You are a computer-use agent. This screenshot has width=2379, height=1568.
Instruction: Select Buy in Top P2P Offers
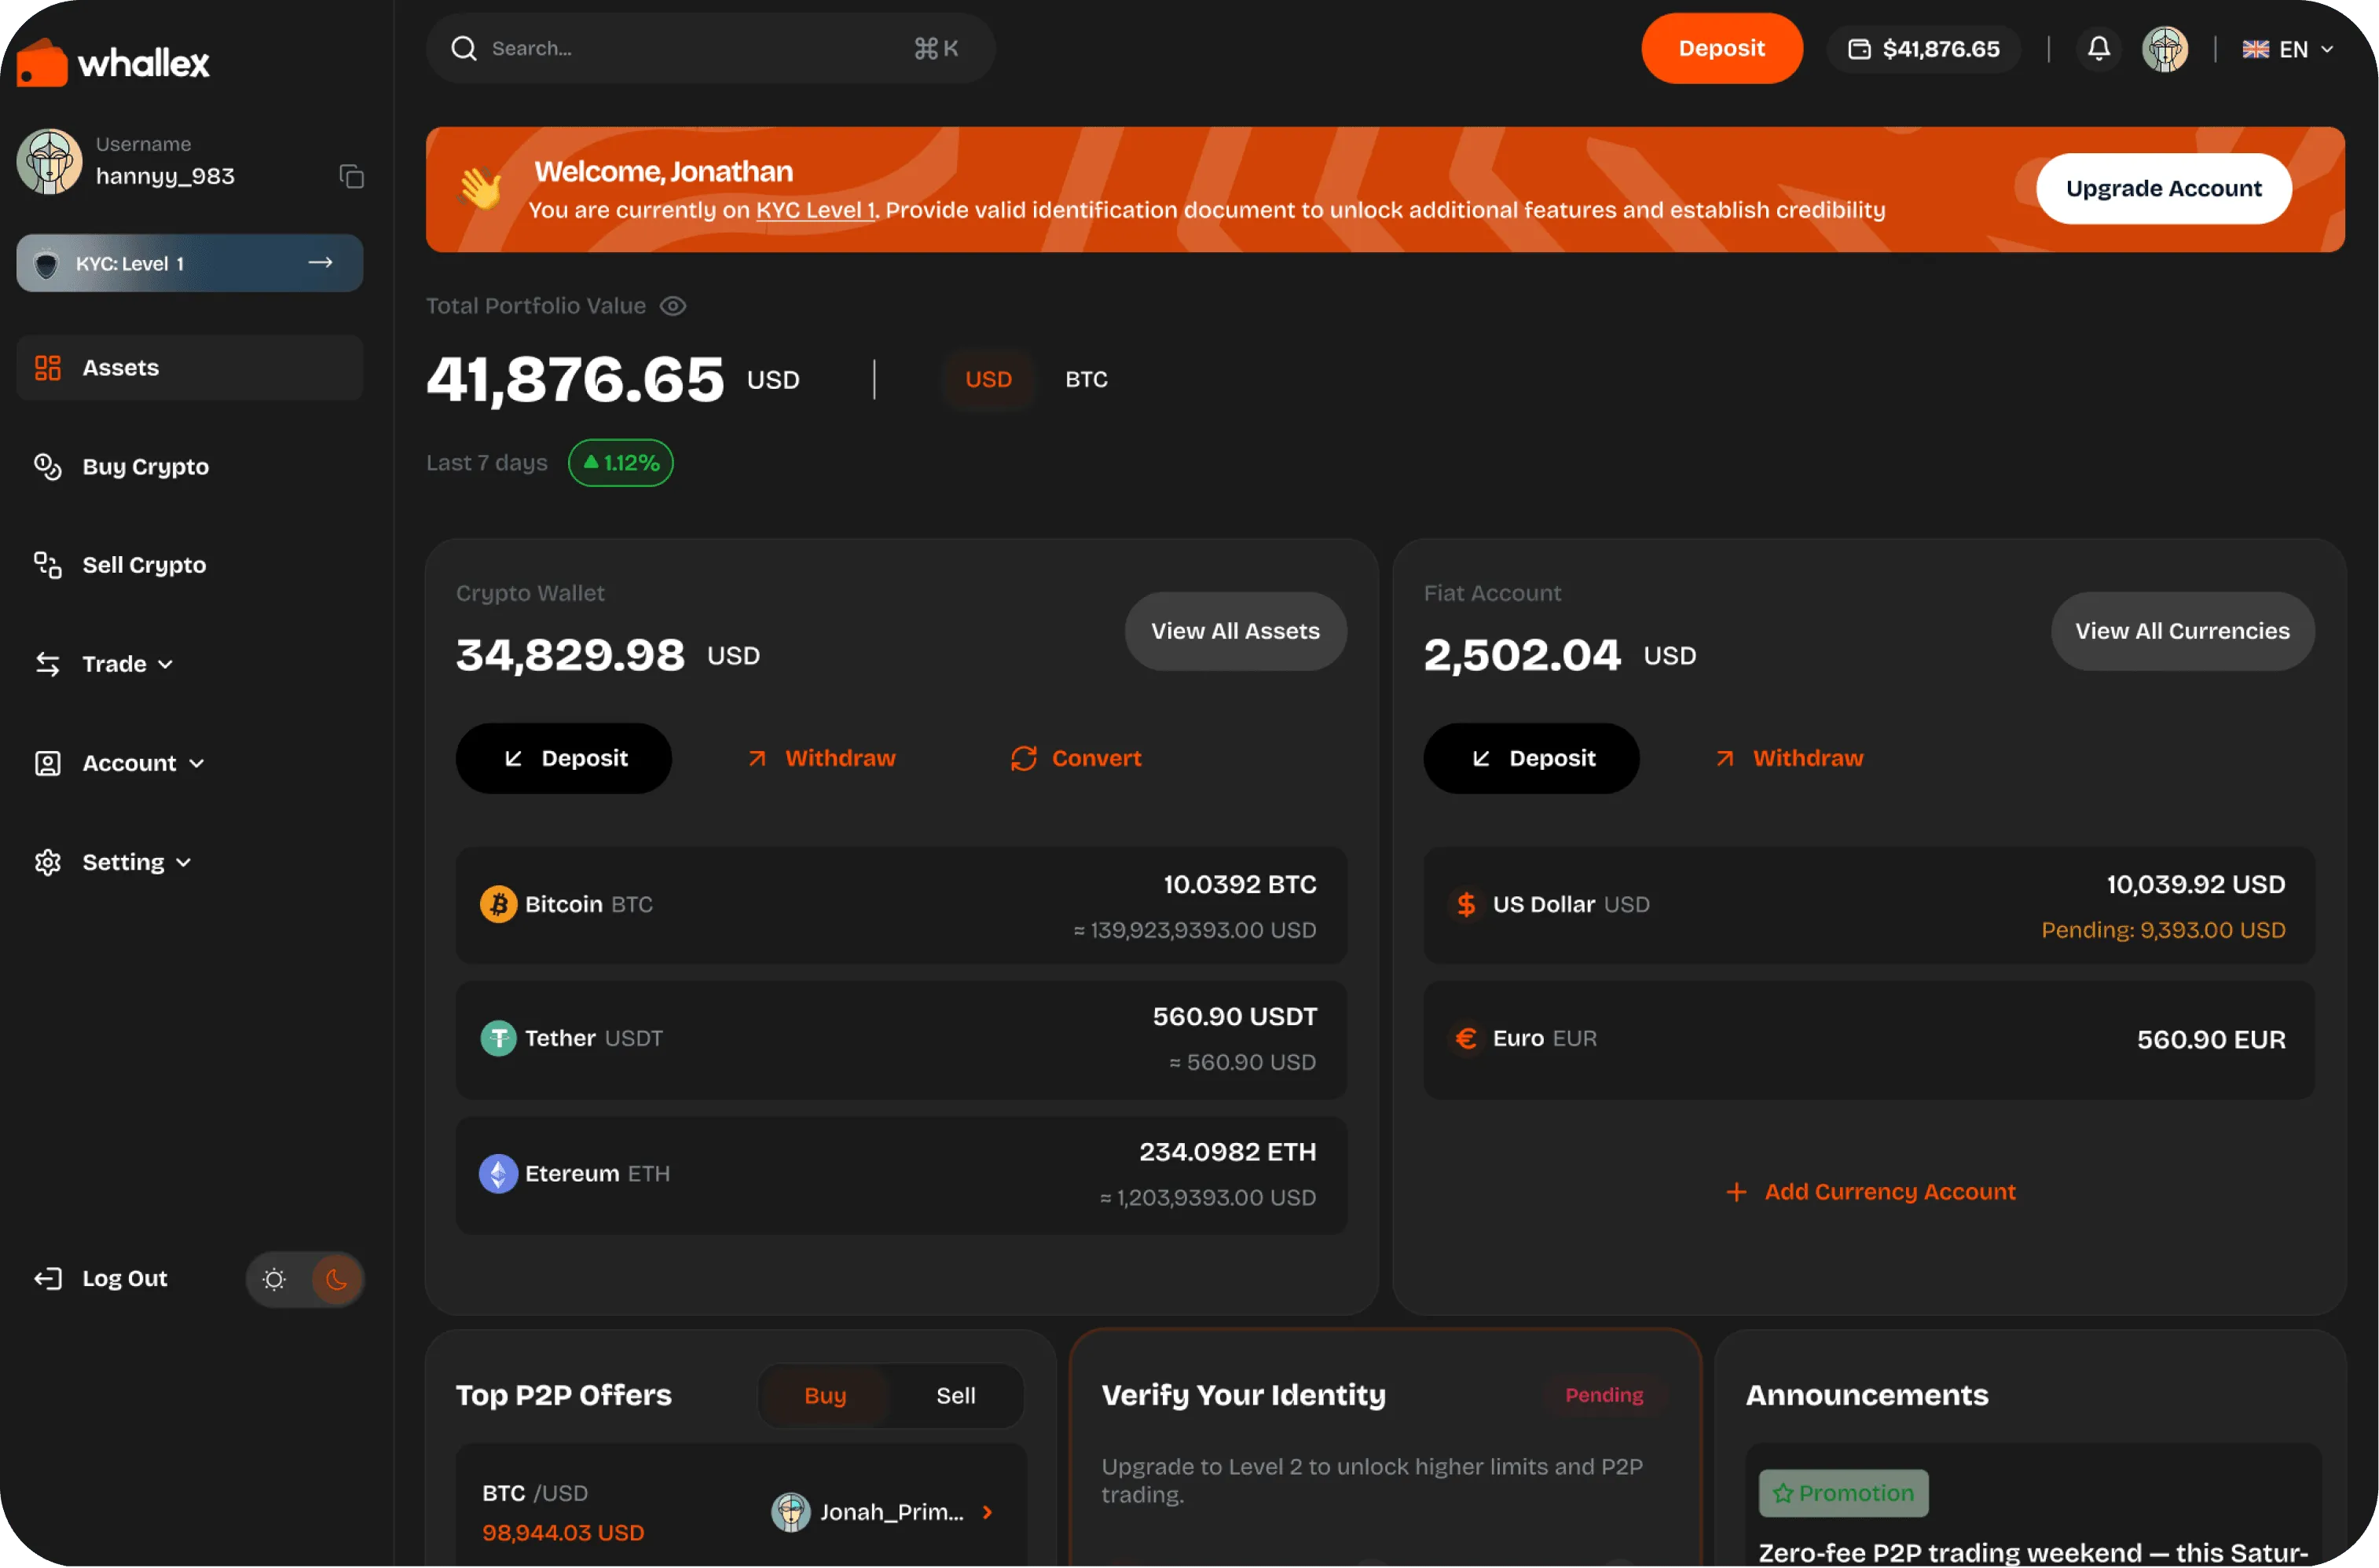click(825, 1395)
